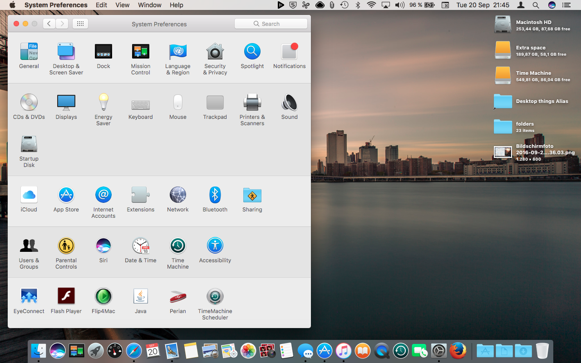The height and width of the screenshot is (363, 581).
Task: Open the System Preferences menu
Action: (56, 5)
